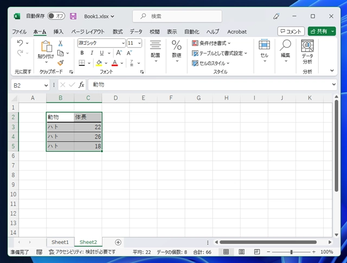Click the Format Painter brush icon

(60, 63)
